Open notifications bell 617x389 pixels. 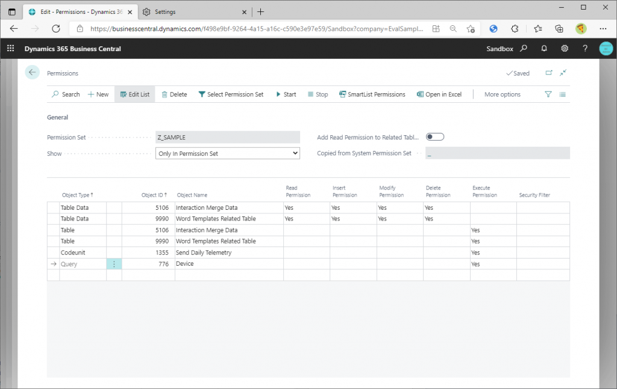[544, 48]
